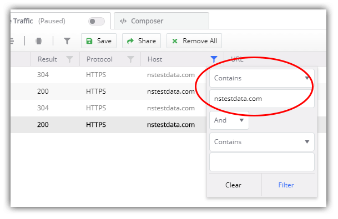The height and width of the screenshot is (219, 338).
Task: Toggle the Live Traffic capture switch
Action: (x=97, y=21)
